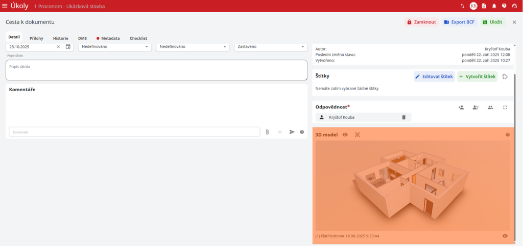
Task: Click the Popis úkolu text area
Action: pos(156,70)
